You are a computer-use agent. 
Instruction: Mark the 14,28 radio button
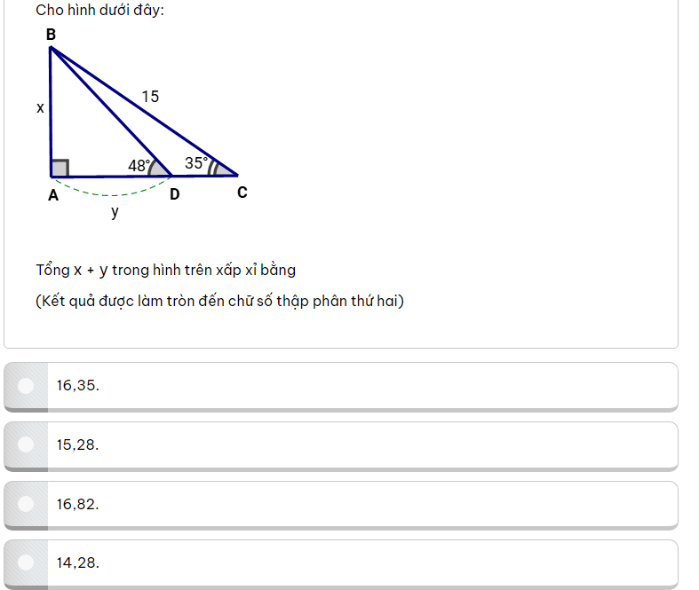click(27, 562)
